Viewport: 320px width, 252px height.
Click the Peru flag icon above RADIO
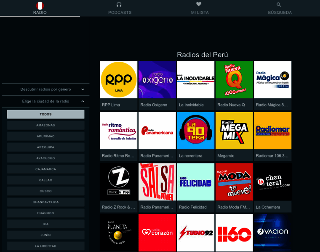(40, 5)
